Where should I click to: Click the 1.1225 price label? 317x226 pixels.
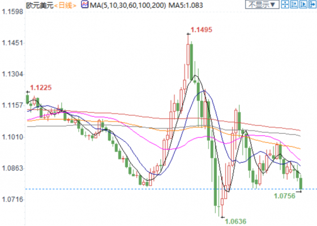(x=41, y=88)
